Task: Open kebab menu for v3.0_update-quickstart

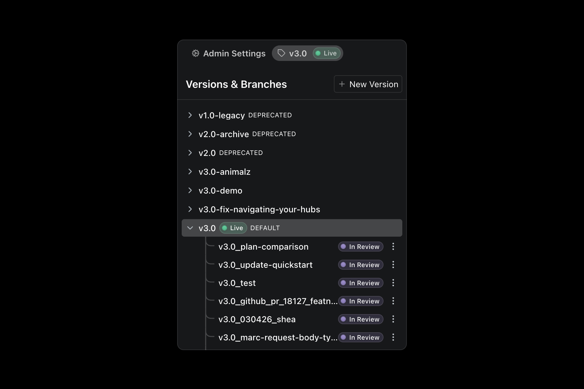Action: coord(393,265)
